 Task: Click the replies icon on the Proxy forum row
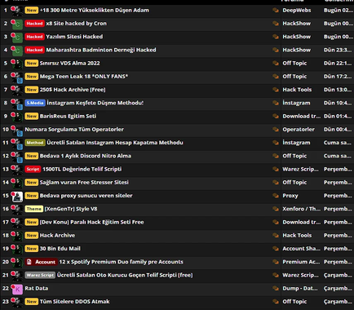(276, 196)
